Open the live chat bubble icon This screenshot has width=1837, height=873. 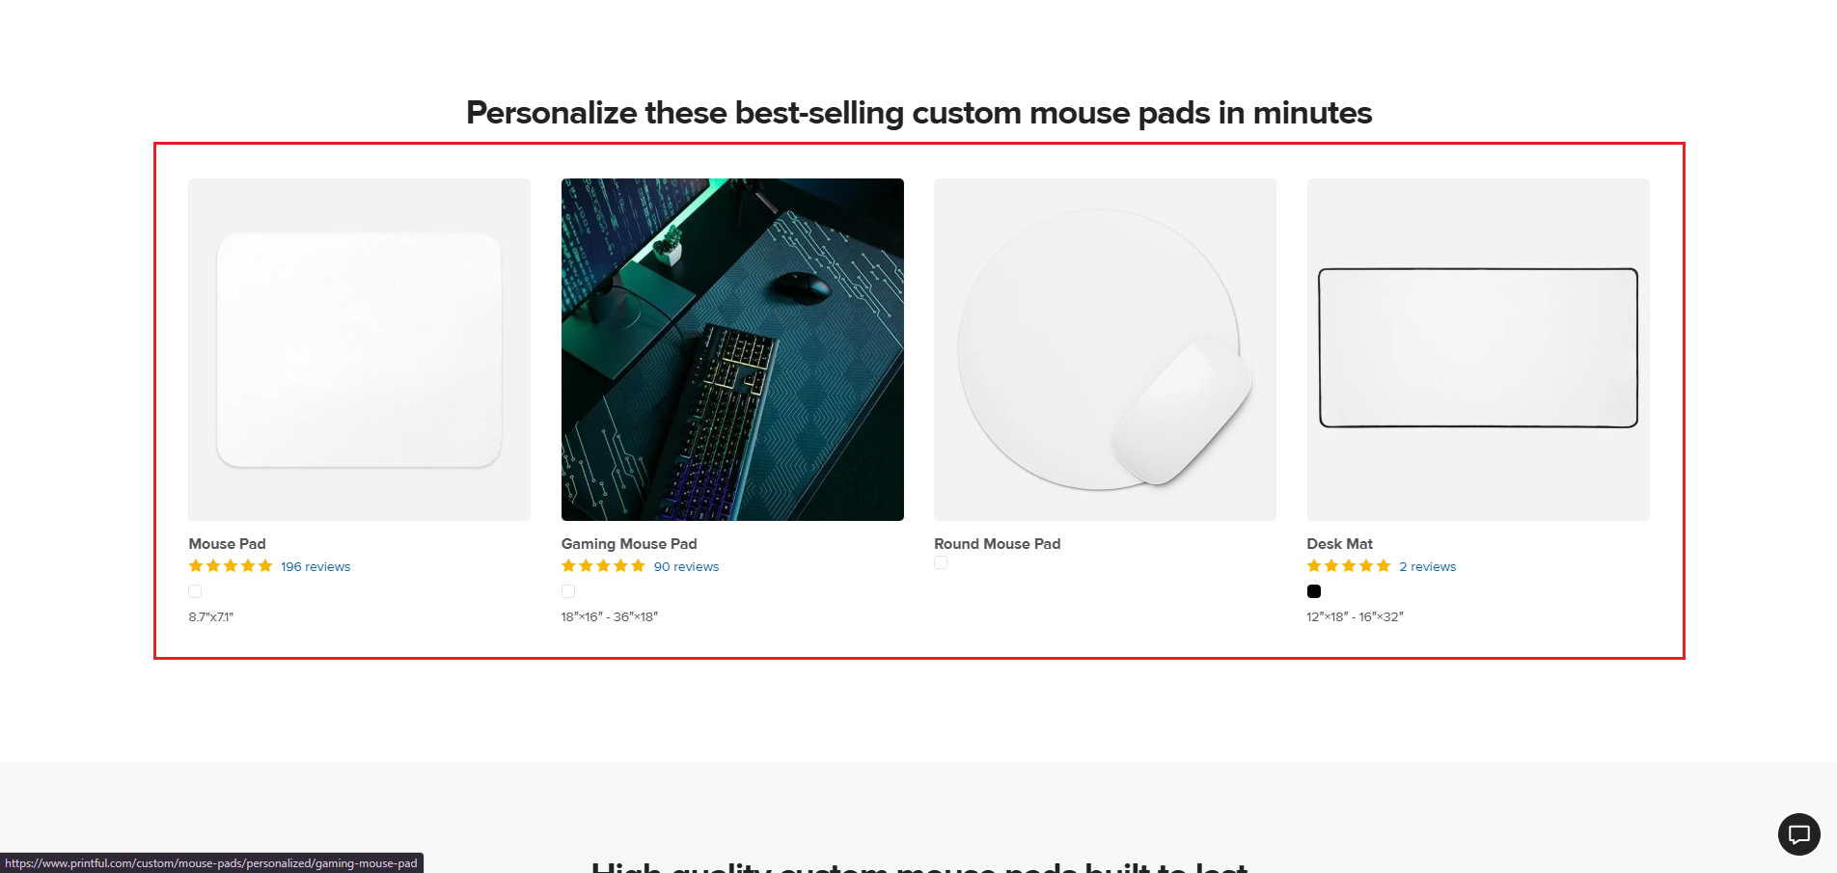(1798, 834)
